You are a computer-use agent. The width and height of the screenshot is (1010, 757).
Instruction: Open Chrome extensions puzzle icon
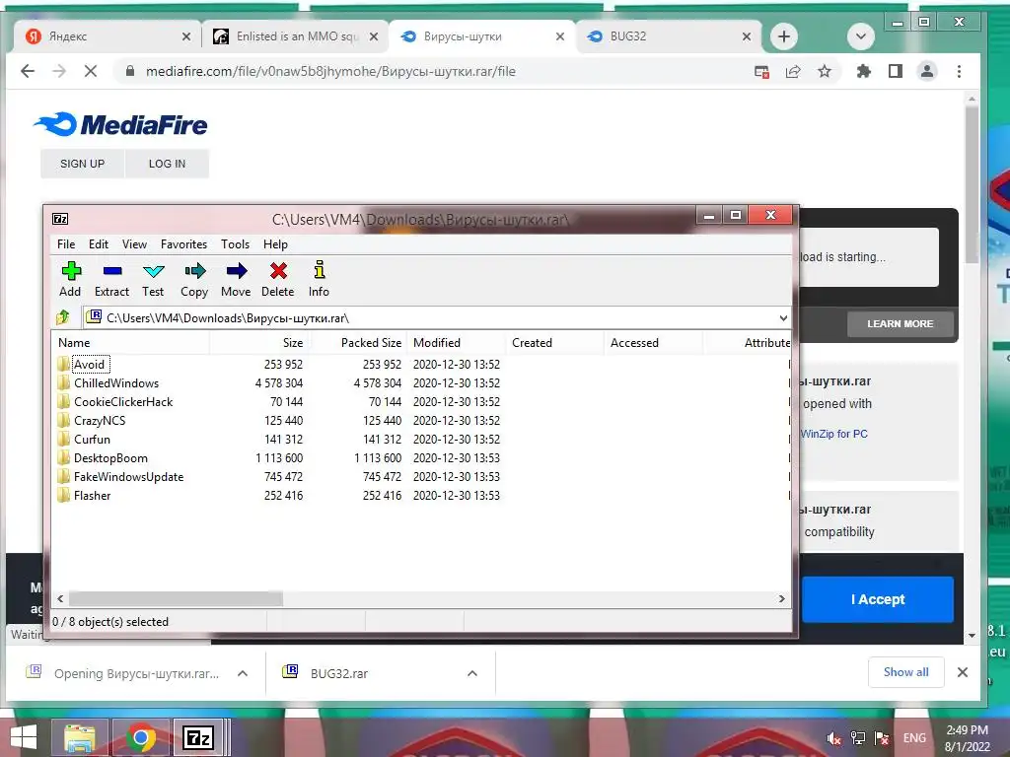(863, 71)
